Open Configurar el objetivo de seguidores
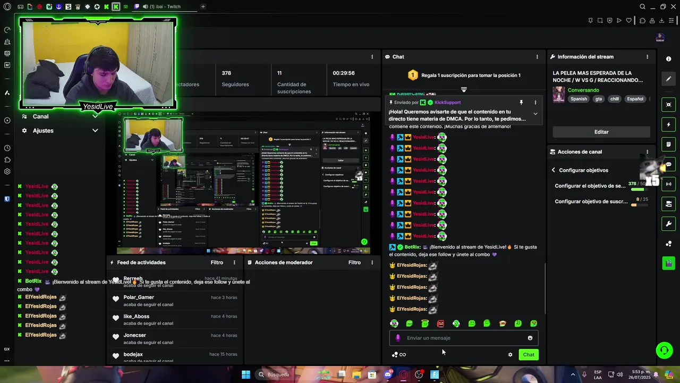The height and width of the screenshot is (383, 680). pos(590,186)
